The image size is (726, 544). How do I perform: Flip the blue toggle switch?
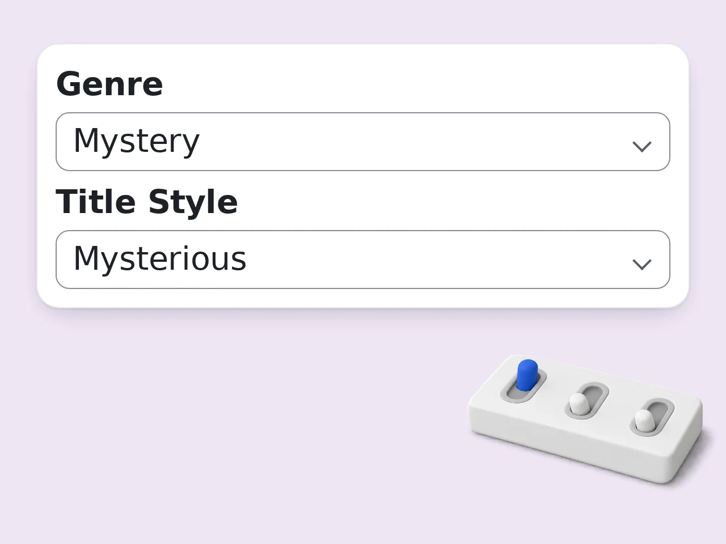point(526,375)
